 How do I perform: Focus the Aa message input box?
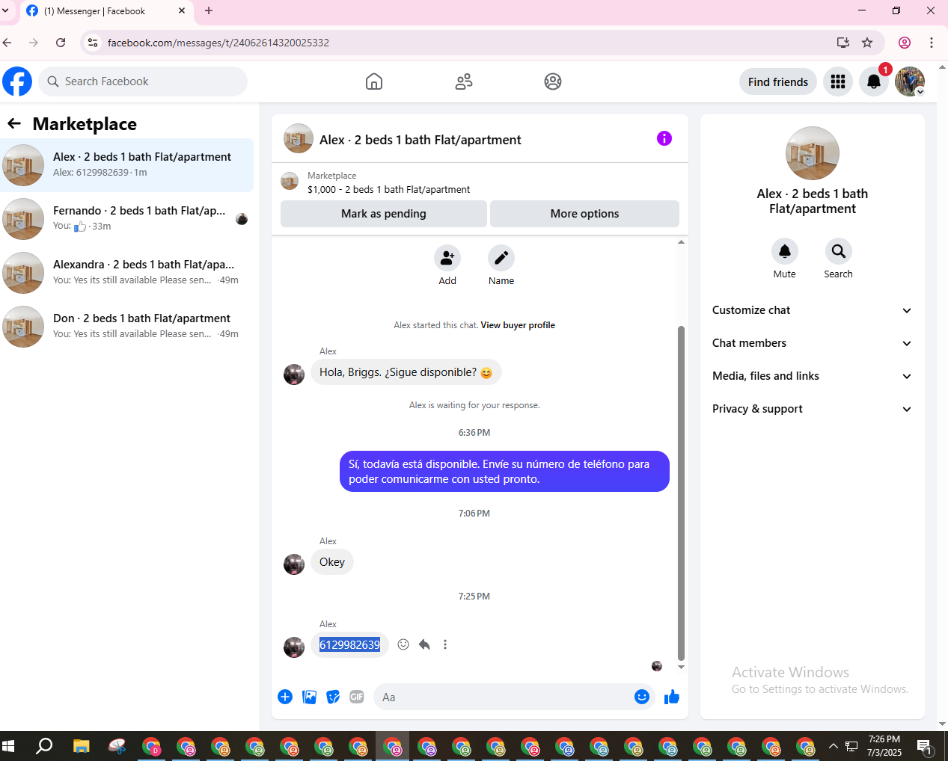tap(515, 697)
